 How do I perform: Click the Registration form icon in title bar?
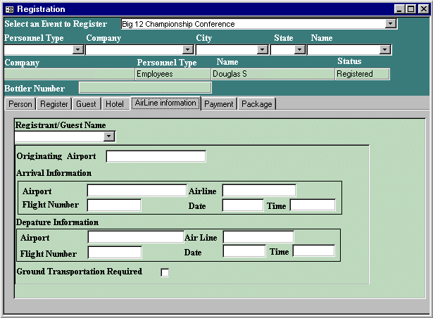(x=9, y=10)
